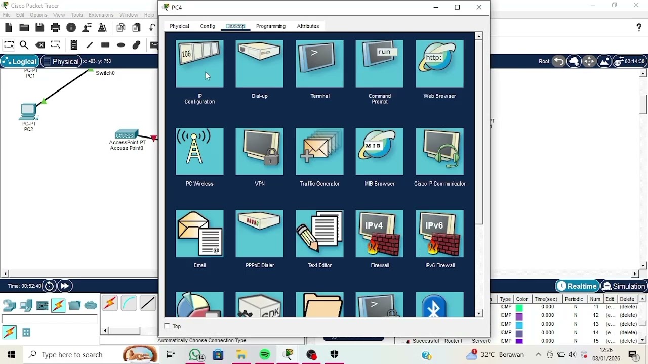This screenshot has height=364, width=648.
Task: Click the light-blue color swatch in row 13
Action: click(x=519, y=324)
